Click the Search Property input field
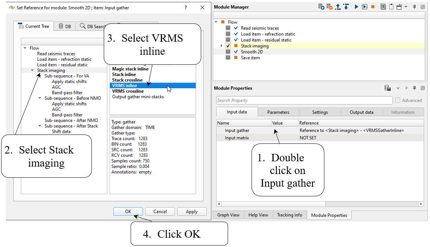The width and height of the screenshot is (430, 247). pyautogui.click(x=304, y=100)
